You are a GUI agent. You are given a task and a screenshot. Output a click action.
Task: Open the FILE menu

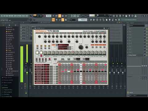(x=2, y=16)
